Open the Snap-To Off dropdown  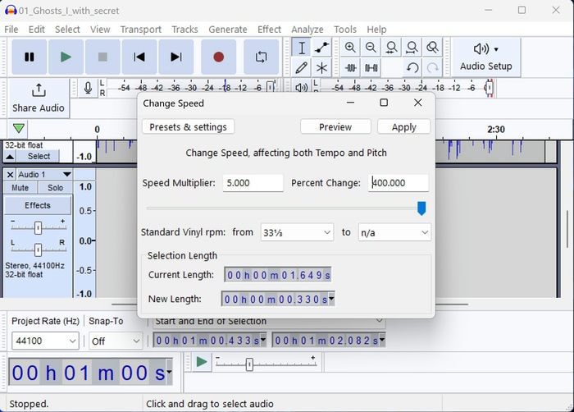pos(115,341)
